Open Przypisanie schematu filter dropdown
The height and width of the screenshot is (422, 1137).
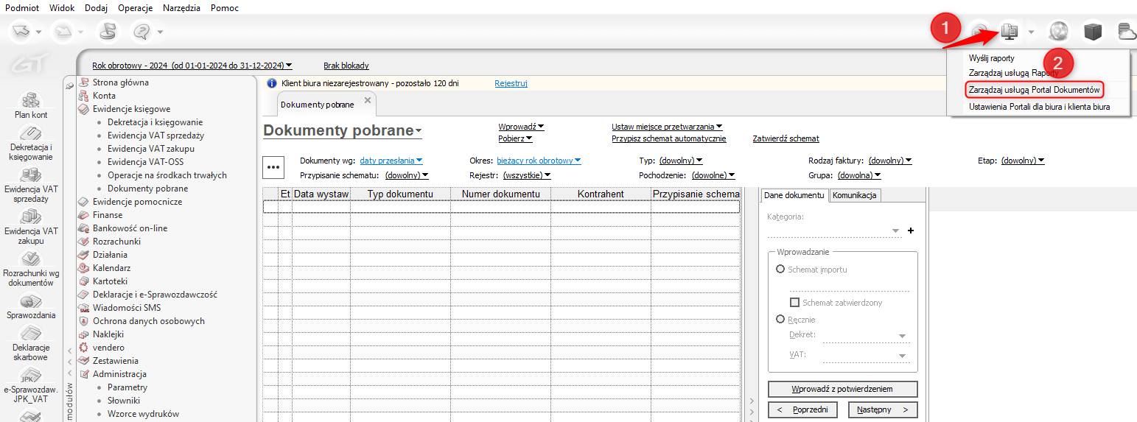407,175
